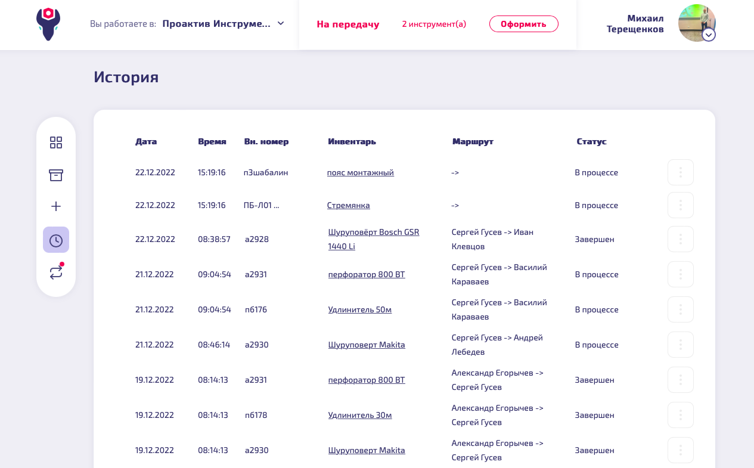The height and width of the screenshot is (468, 754).
Task: Click the На передачу label
Action: pos(348,24)
